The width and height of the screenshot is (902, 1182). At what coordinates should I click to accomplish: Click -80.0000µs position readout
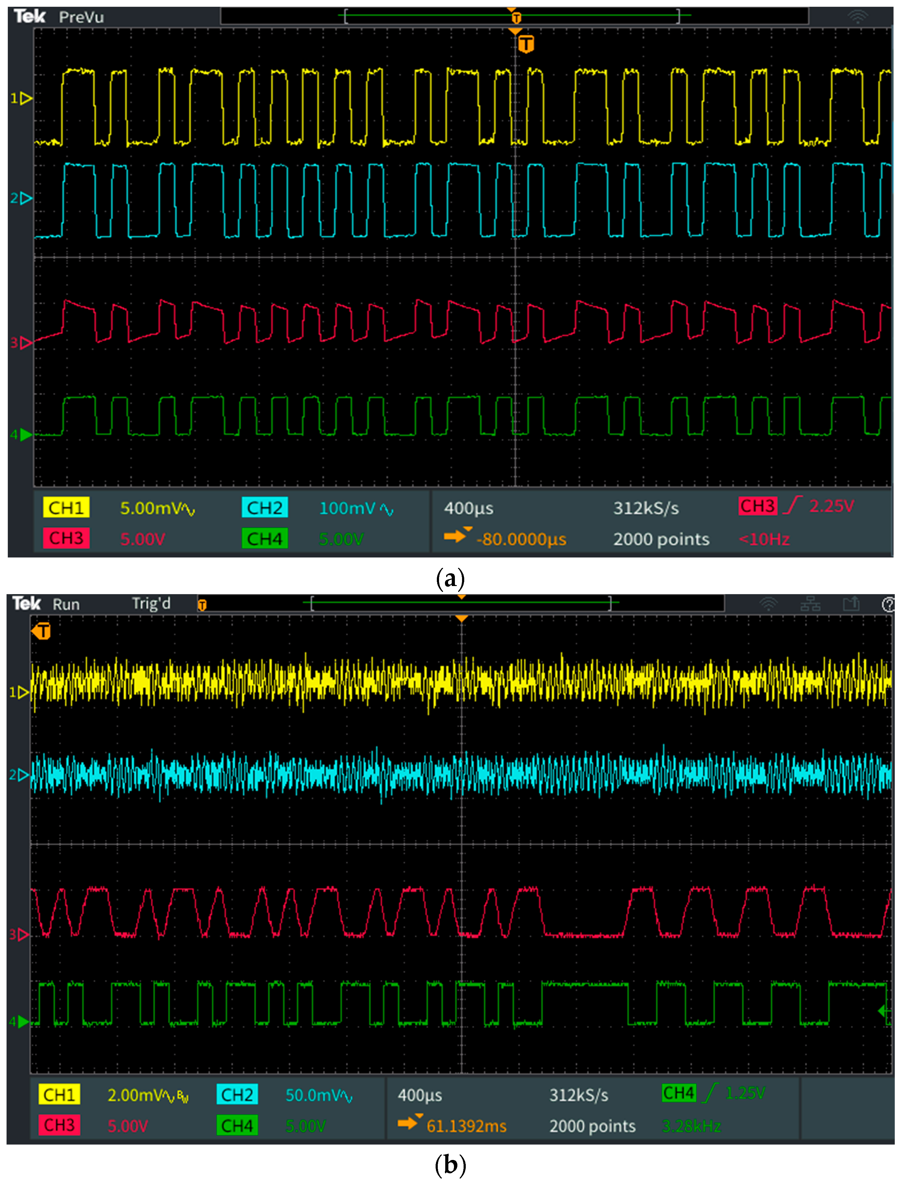(x=521, y=539)
